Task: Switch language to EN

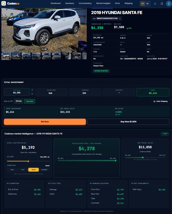Action: click(x=143, y=4)
